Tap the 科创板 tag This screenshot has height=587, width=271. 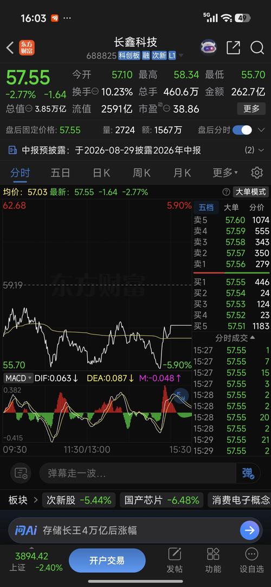(129, 56)
